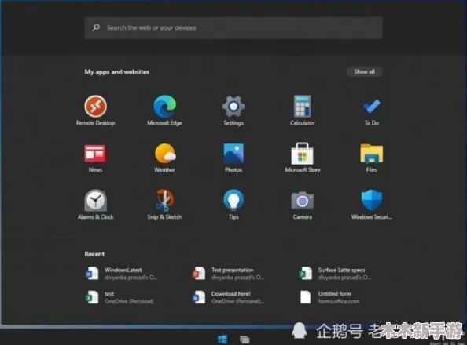Open the Calculator app
The width and height of the screenshot is (467, 345).
click(x=303, y=111)
